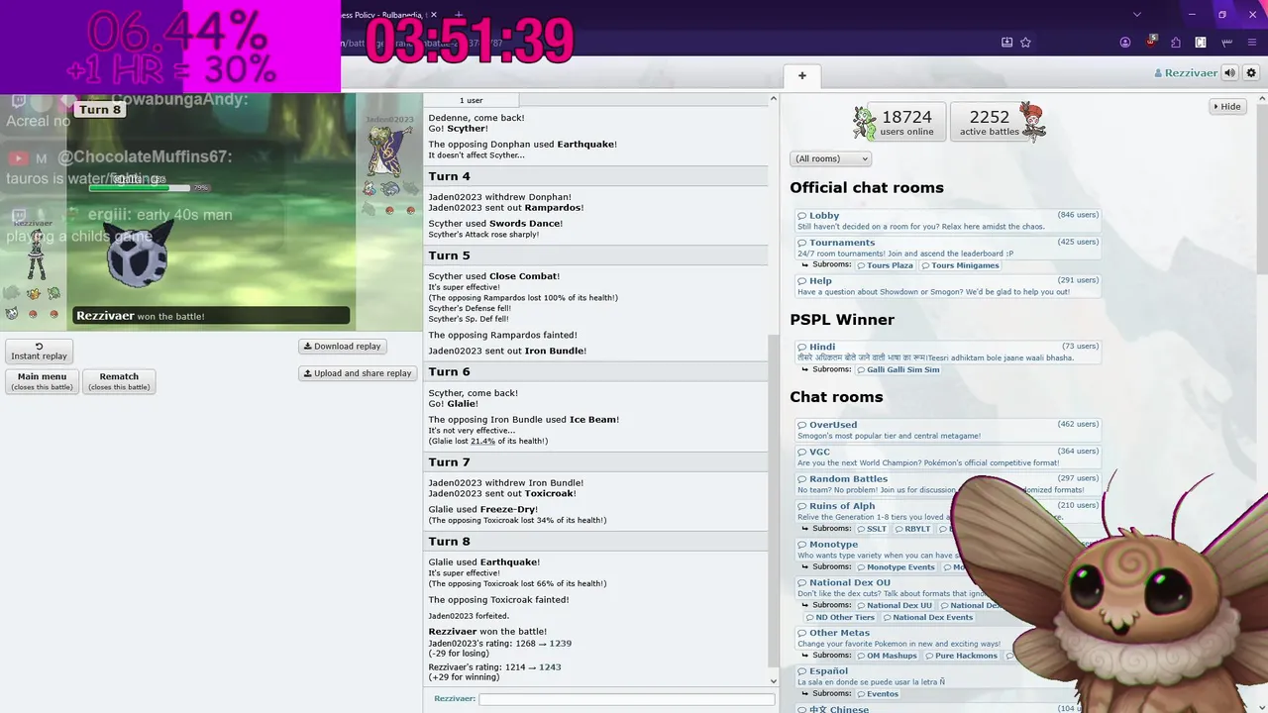Viewport: 1268px width, 713px height.
Task: Click the Glalie sprite in battle view
Action: click(138, 255)
